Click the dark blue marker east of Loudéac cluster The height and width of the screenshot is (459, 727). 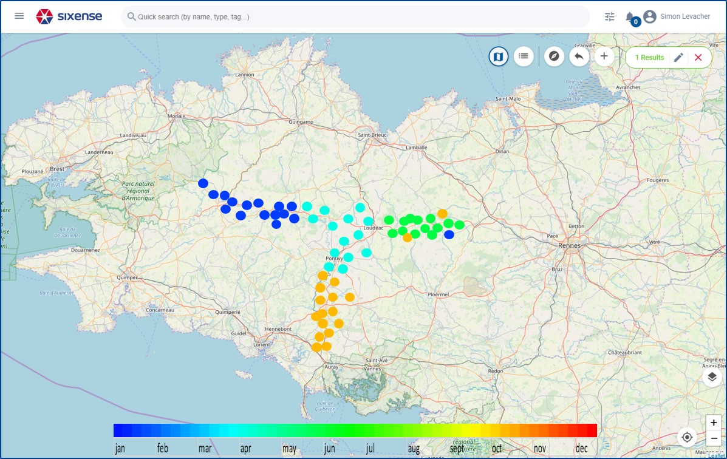click(449, 234)
